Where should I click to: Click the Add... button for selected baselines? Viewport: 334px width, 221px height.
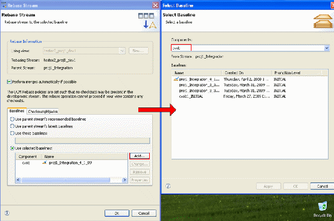140,156
